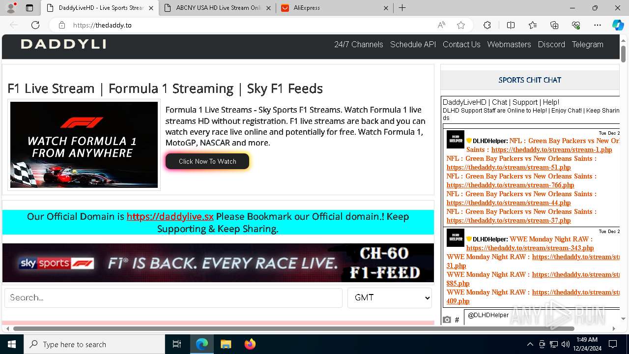
Task: Click the DADDYLI site logo
Action: click(x=63, y=44)
